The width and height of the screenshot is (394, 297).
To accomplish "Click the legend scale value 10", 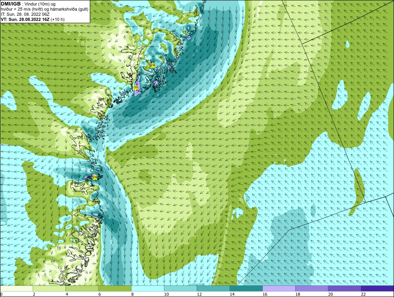I will click(166, 295).
